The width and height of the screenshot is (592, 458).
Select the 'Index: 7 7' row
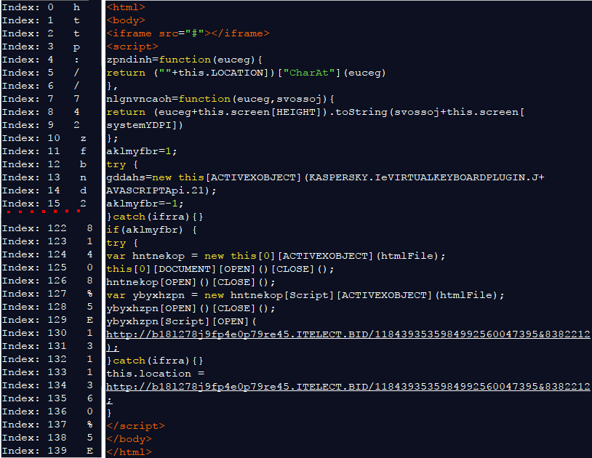(41, 99)
